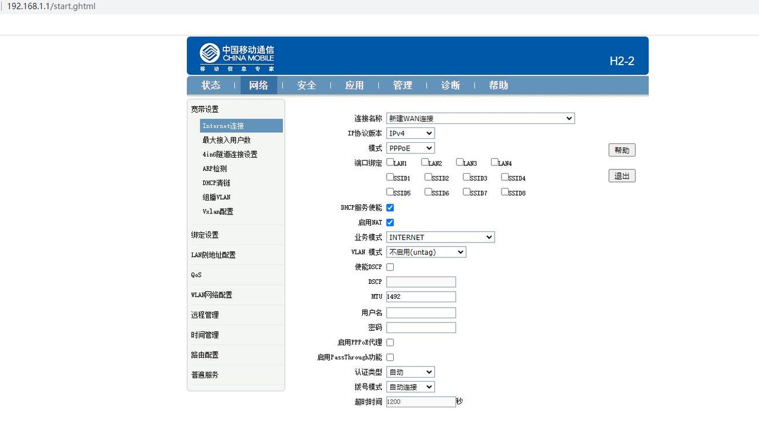Screen dimensions: 759x425
Task: Open WLAN网络配置 section
Action: 211,295
